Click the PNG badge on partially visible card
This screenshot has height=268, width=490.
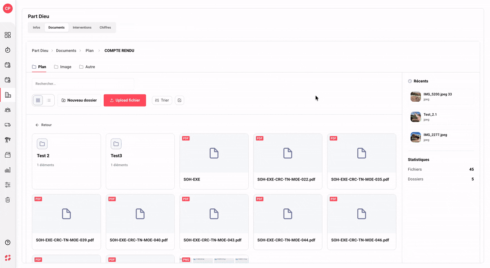pyautogui.click(x=186, y=259)
